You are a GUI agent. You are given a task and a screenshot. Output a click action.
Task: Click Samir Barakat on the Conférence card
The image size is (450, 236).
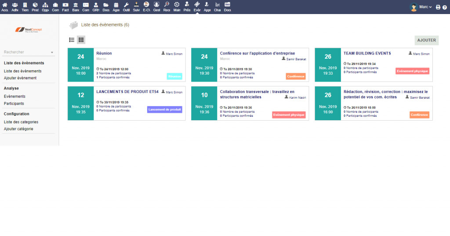296,59
